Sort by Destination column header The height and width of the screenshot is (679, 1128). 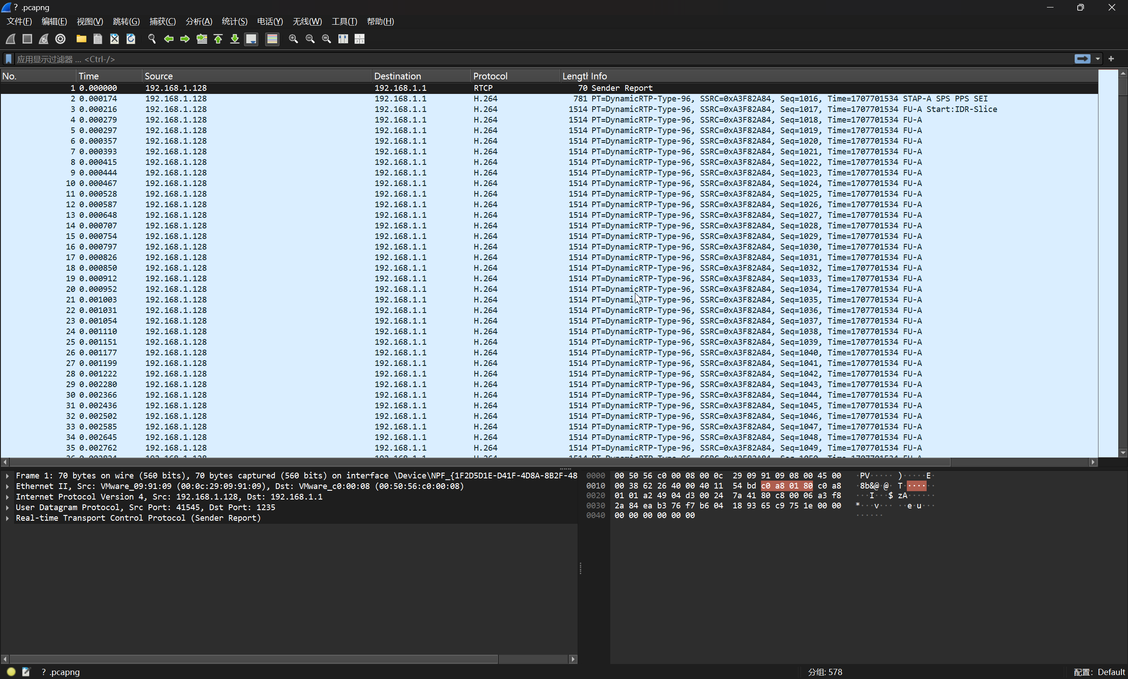pos(421,76)
